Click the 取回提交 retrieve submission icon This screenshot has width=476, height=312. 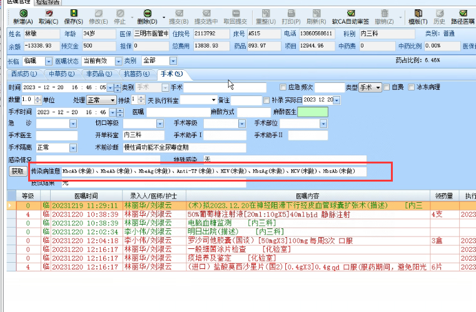tap(236, 13)
